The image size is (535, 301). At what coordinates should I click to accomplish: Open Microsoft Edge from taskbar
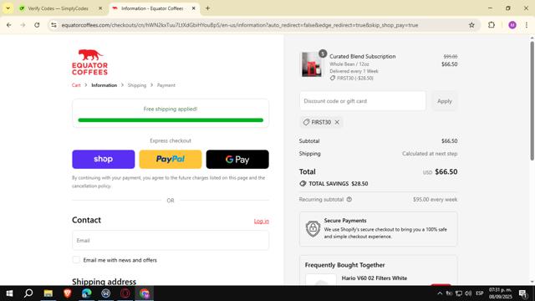pos(87,293)
